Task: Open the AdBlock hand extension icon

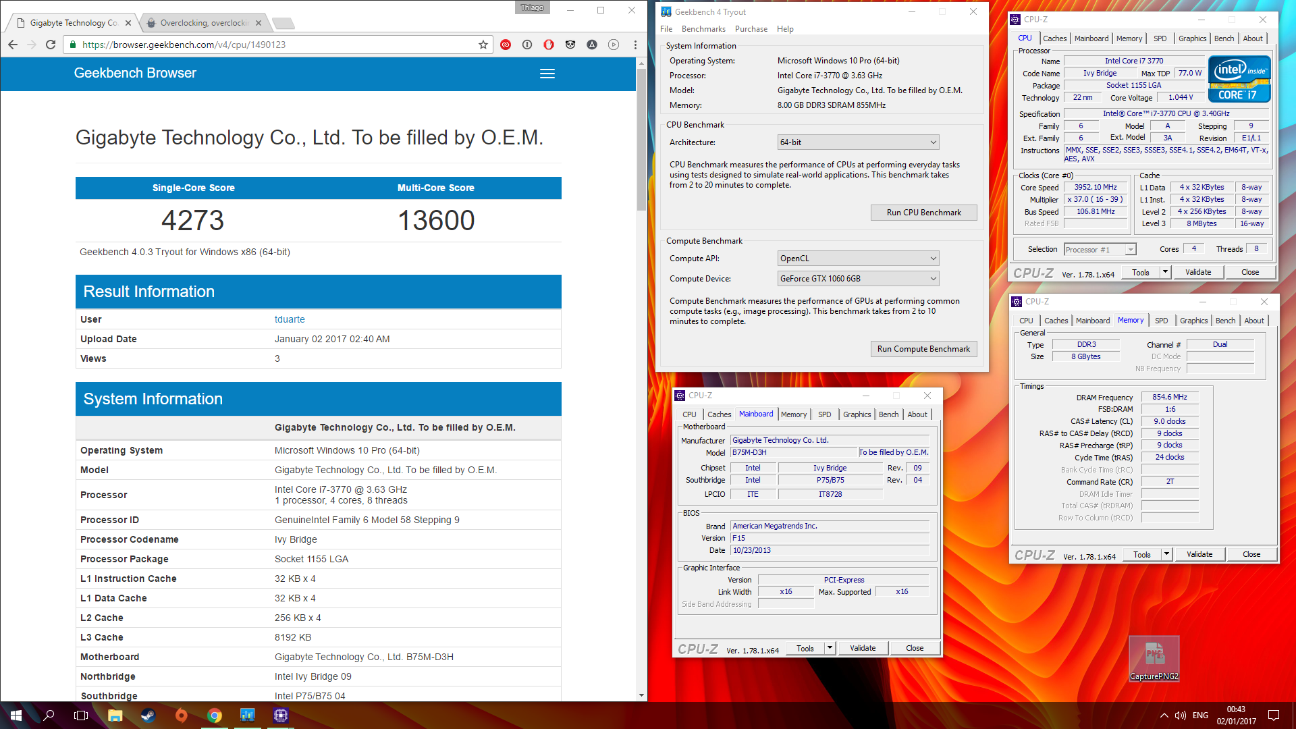Action: click(549, 45)
